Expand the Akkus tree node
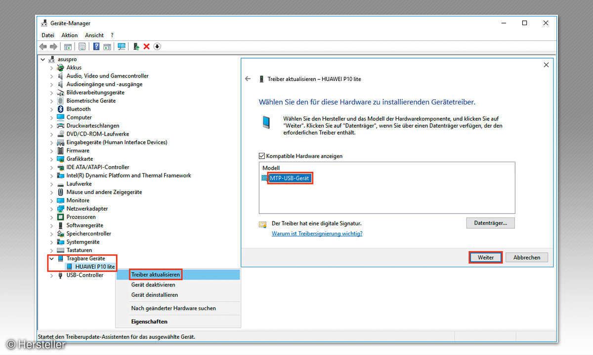The image size is (593, 355). [51, 68]
